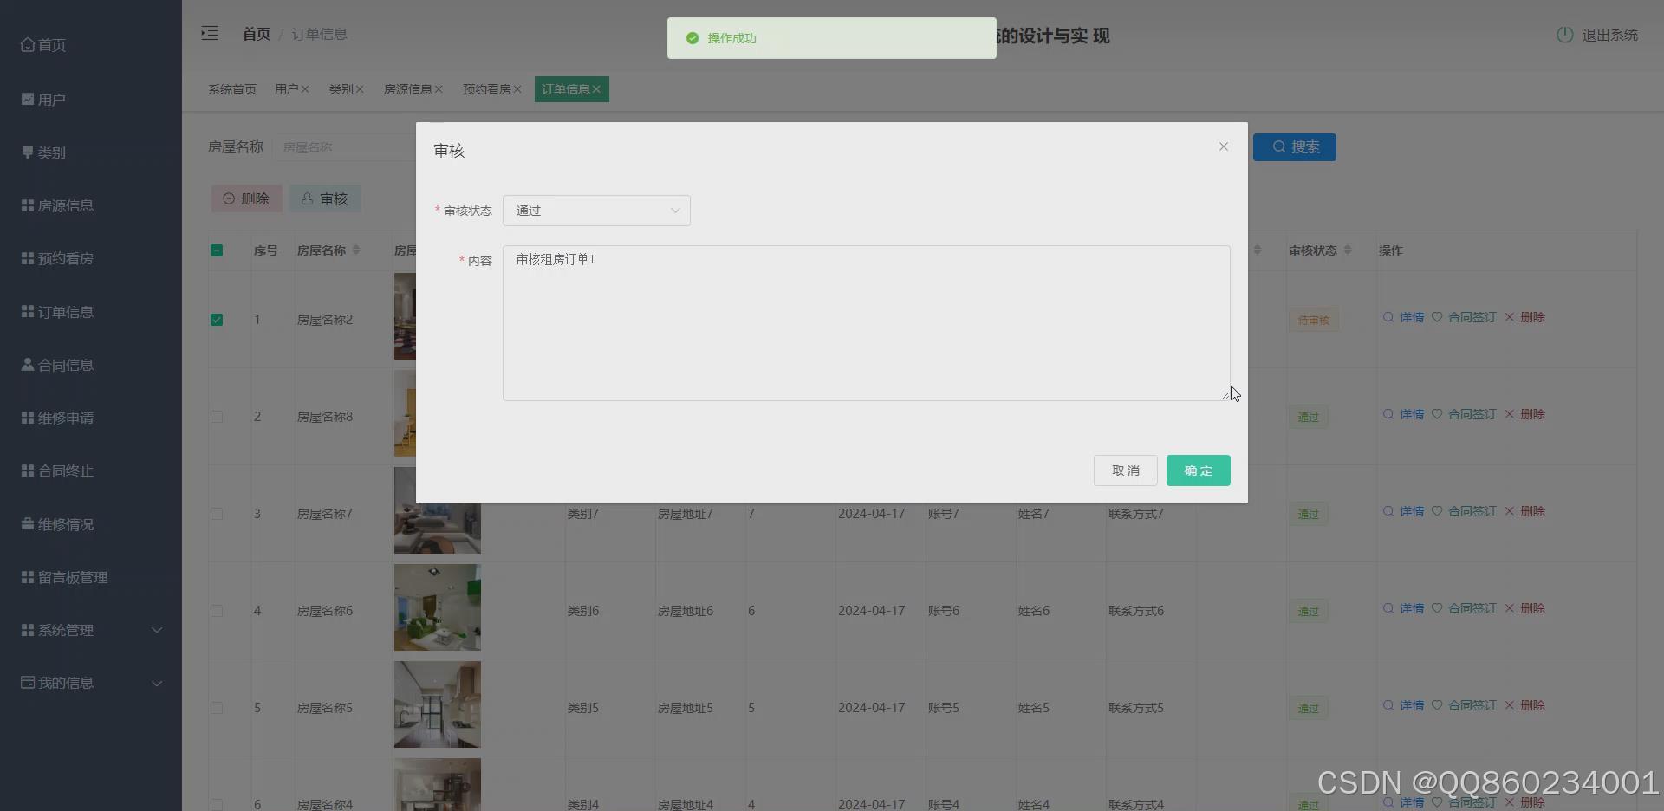Open the 房源信息 housing info sidebar icon

point(27,205)
